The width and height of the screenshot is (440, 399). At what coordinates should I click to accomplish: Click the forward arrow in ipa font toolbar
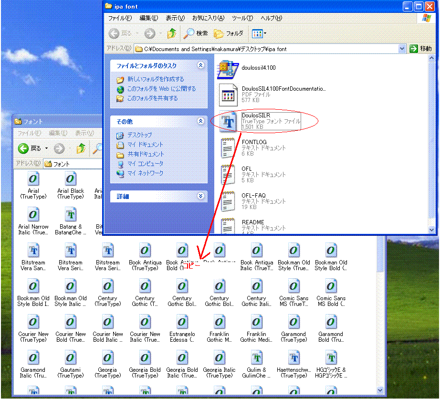(x=150, y=33)
